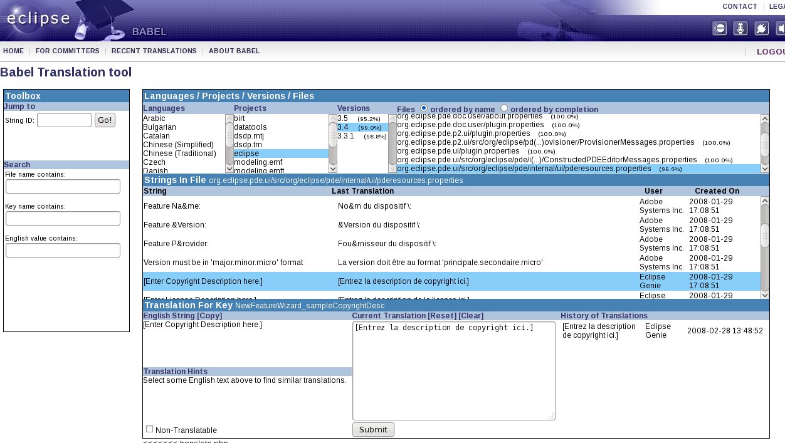Open org.eclipse.pde.ui/plugin.properties file
The height and width of the screenshot is (443, 785).
[578, 151]
